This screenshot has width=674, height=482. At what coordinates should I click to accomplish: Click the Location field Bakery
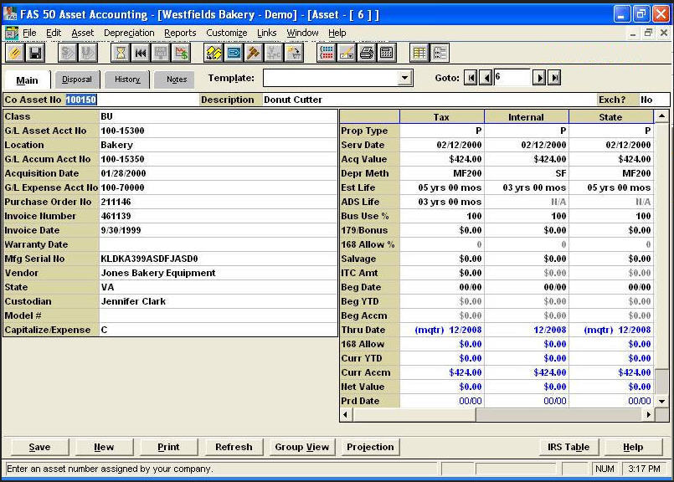point(218,146)
